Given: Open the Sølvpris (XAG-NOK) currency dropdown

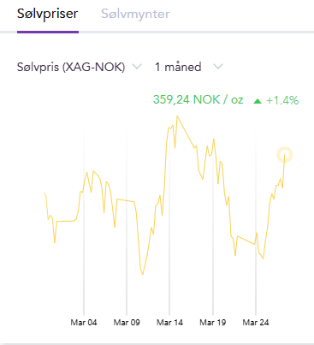Looking at the screenshot, I should [x=80, y=67].
